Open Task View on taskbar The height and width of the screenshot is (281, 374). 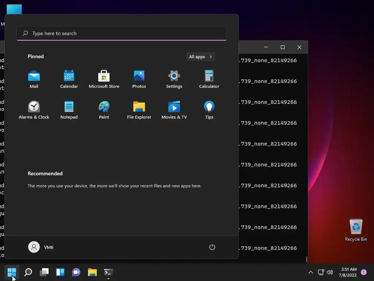[x=44, y=272]
